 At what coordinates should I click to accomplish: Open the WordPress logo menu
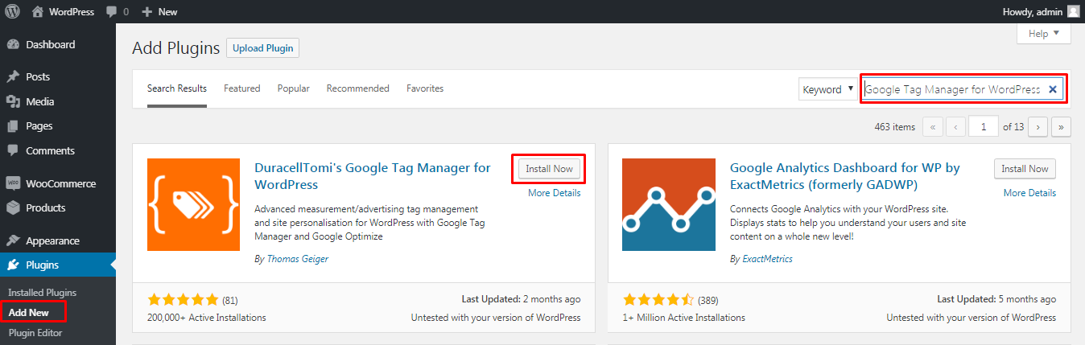(x=12, y=11)
